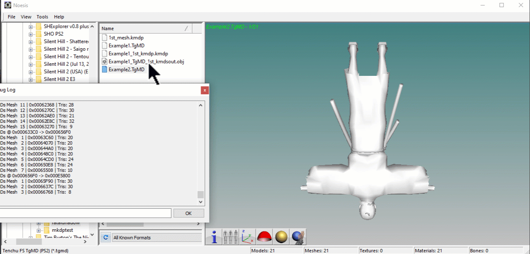
Task: Click the Debug Log text input field
Action: tap(85, 213)
